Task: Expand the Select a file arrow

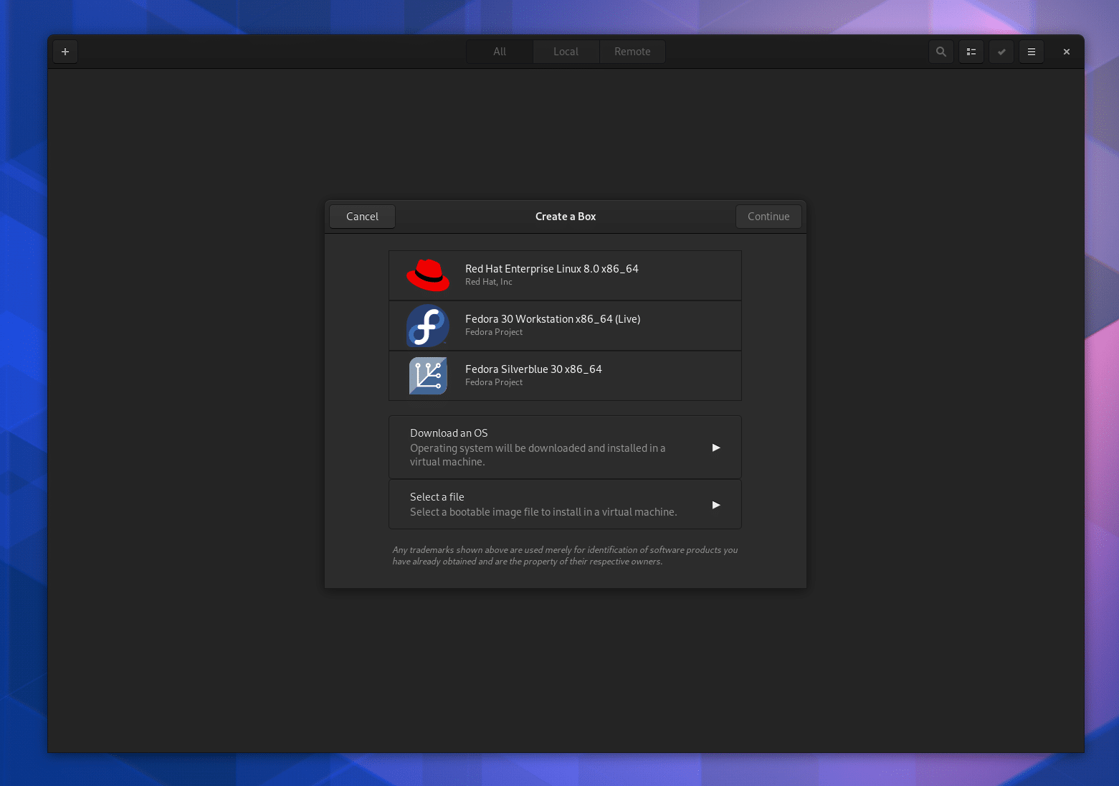Action: point(715,504)
